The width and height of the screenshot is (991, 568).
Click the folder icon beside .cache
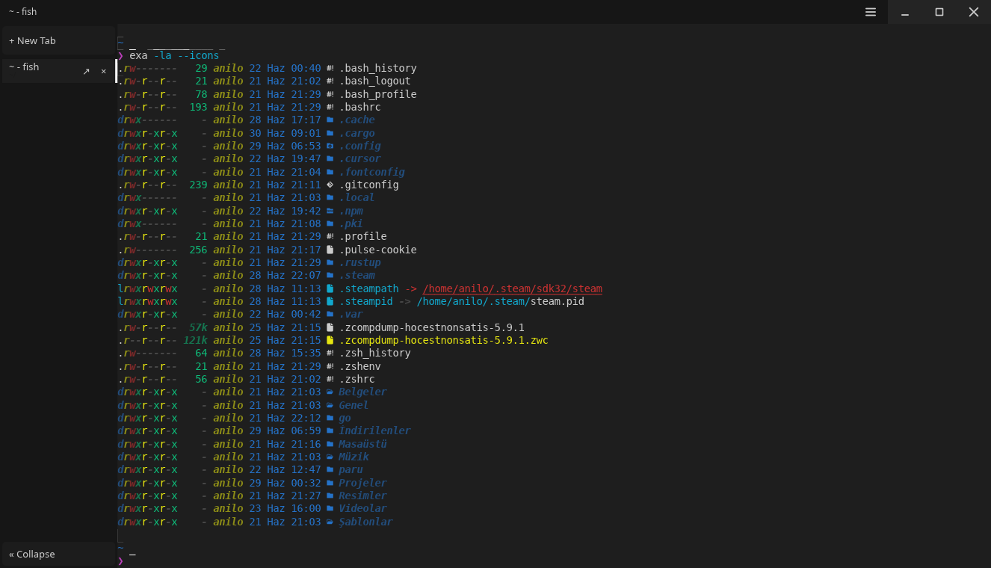pyautogui.click(x=330, y=120)
